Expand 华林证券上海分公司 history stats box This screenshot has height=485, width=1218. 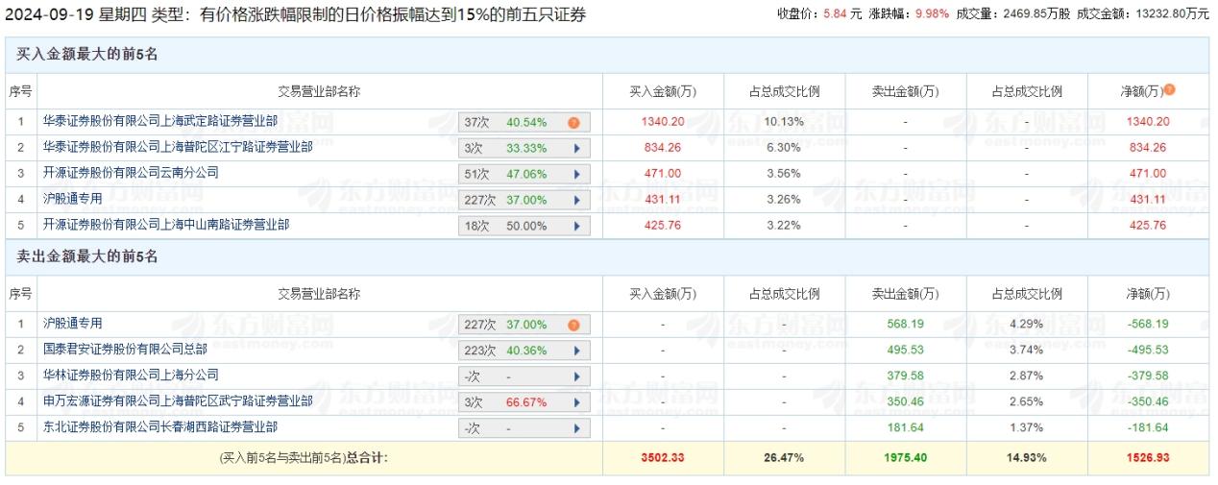[524, 376]
